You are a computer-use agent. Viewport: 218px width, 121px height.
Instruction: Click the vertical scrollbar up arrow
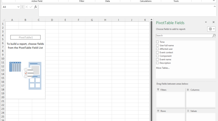152,20
